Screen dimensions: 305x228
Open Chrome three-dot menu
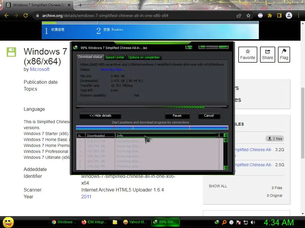[298, 15]
